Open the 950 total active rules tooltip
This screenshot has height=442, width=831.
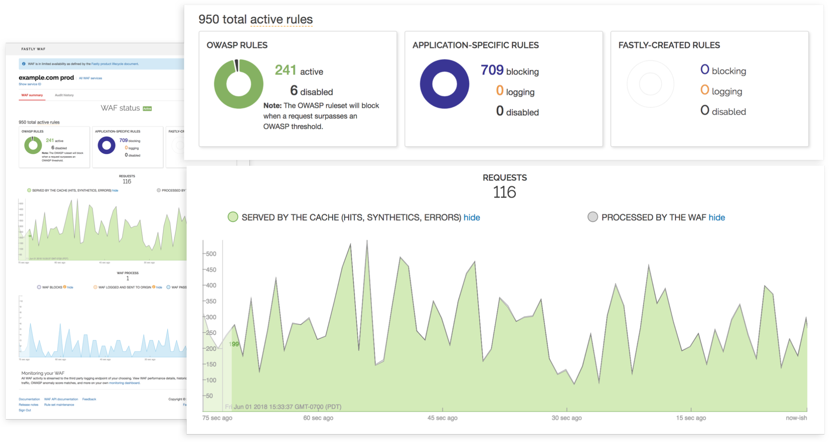[x=281, y=19]
